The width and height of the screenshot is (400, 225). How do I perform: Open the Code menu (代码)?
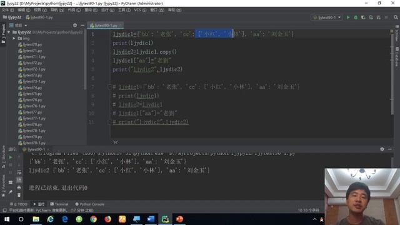pyautogui.click(x=74, y=10)
